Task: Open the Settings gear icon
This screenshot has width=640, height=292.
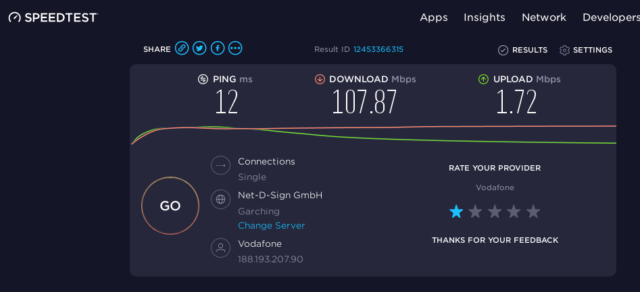Action: 564,50
